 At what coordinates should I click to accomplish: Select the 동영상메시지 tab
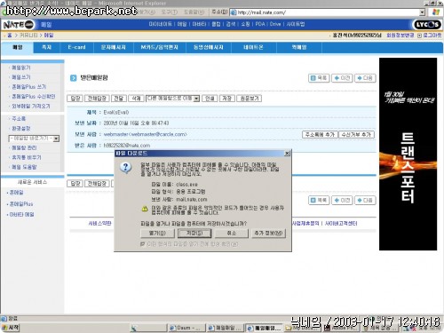point(209,47)
